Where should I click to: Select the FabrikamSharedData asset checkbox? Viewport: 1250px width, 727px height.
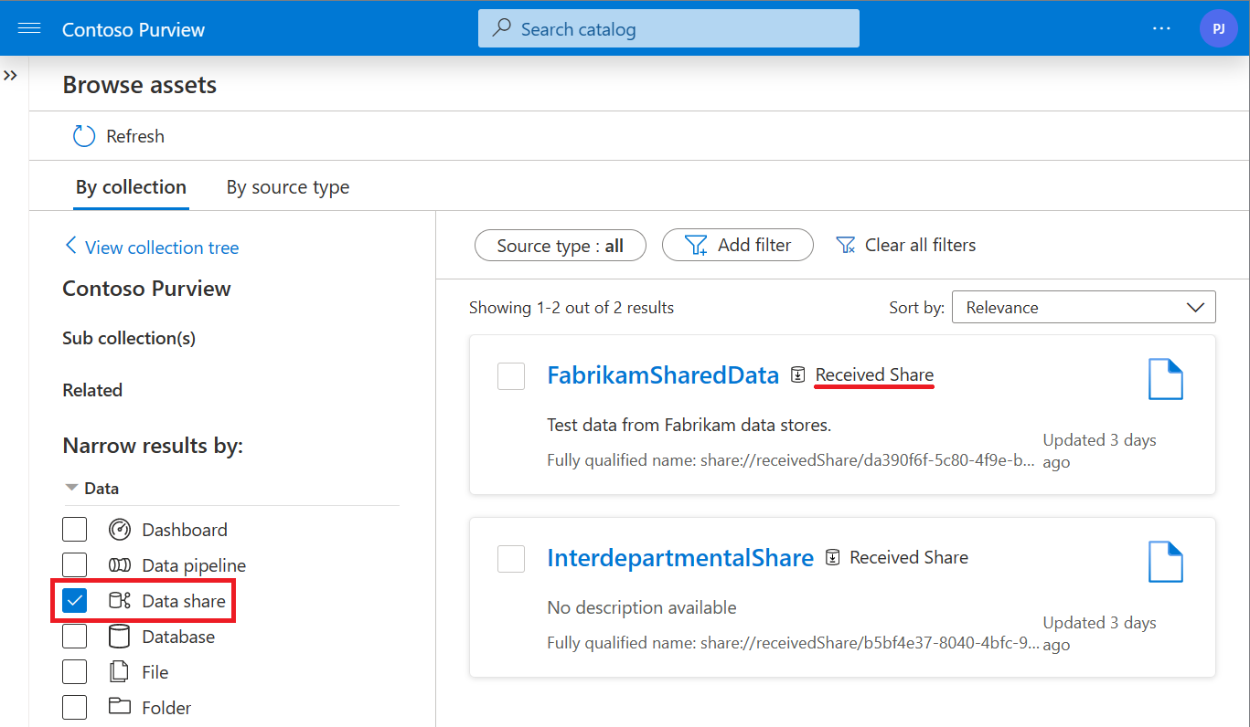pos(511,375)
